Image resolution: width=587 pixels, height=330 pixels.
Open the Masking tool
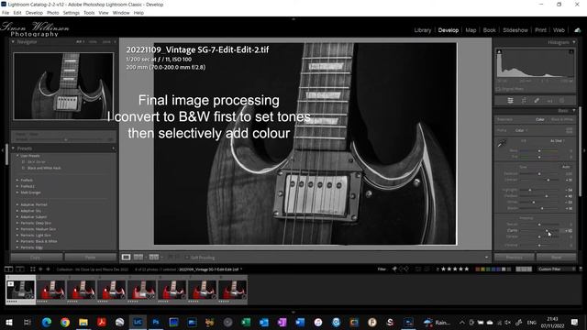pos(562,100)
